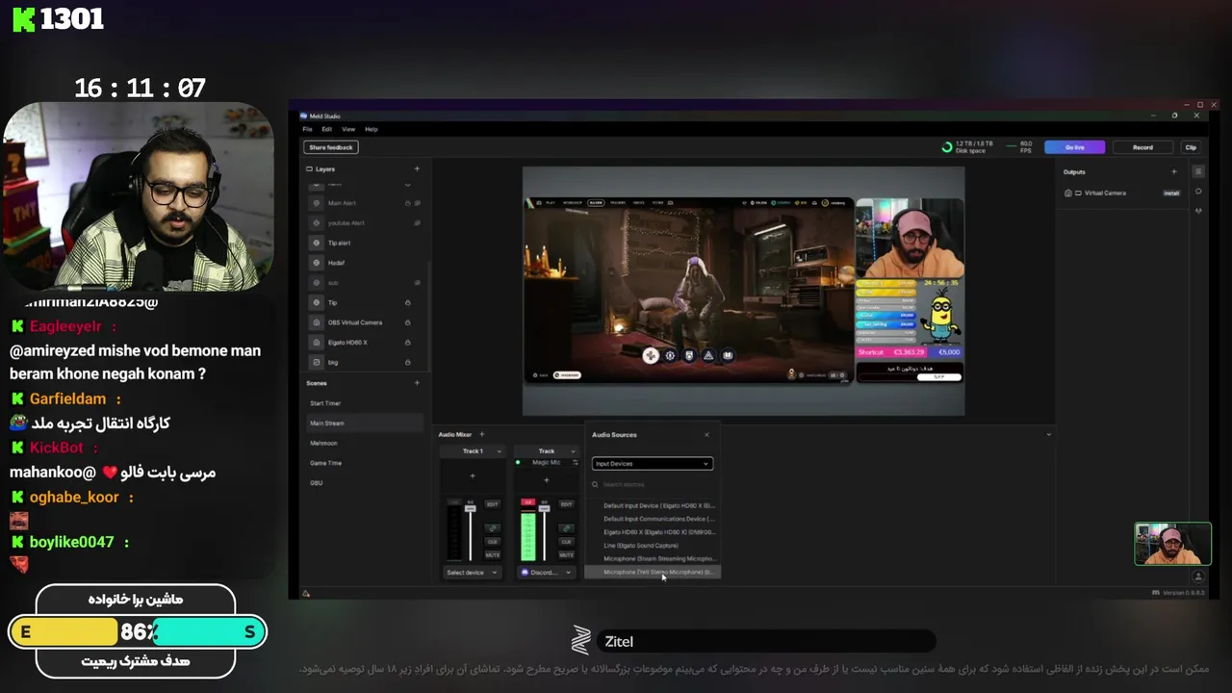Click EDIT on Magic Mic track

click(566, 504)
